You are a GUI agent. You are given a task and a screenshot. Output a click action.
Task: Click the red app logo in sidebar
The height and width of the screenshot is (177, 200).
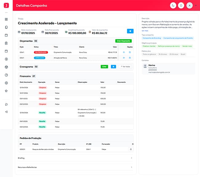[x=6, y=5]
